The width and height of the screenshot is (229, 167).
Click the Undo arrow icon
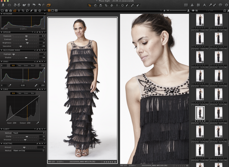point(39,5)
